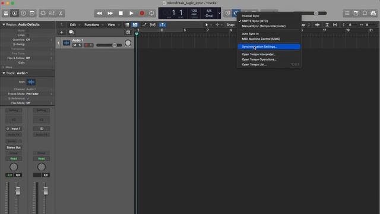Select SMPTE Sync (MTC) menu item
Image resolution: width=380 pixels, height=214 pixels.
(x=269, y=21)
